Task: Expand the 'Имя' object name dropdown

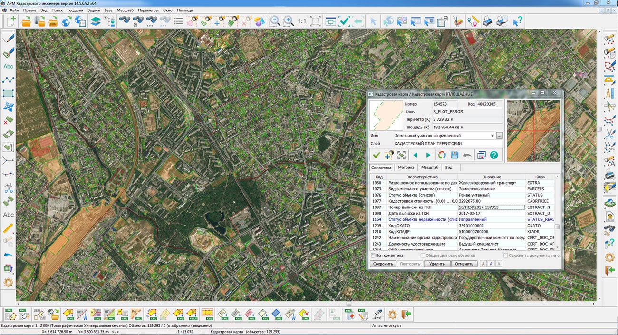Action: (x=492, y=136)
